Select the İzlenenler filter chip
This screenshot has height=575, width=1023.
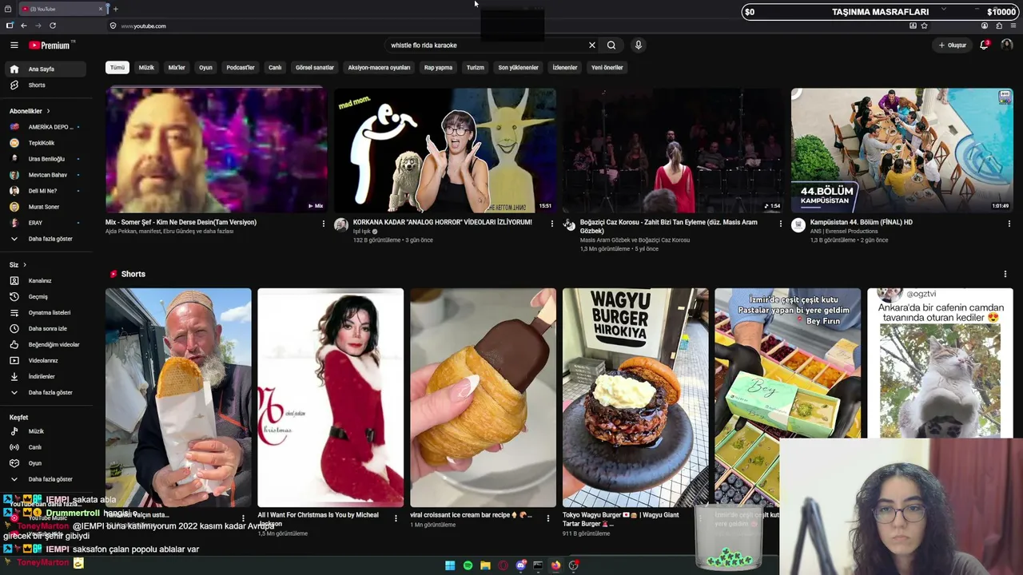tap(565, 68)
